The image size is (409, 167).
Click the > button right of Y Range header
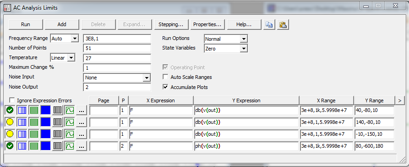[399, 100]
